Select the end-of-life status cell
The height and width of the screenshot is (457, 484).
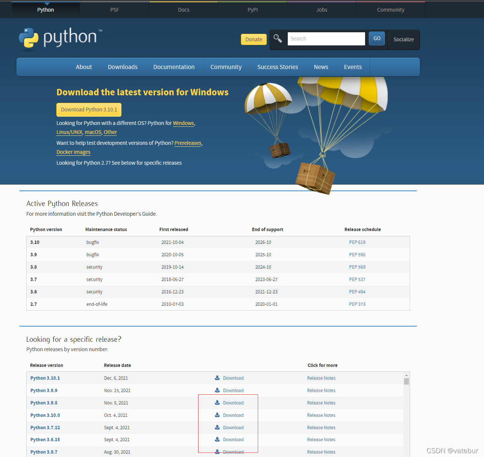click(97, 304)
